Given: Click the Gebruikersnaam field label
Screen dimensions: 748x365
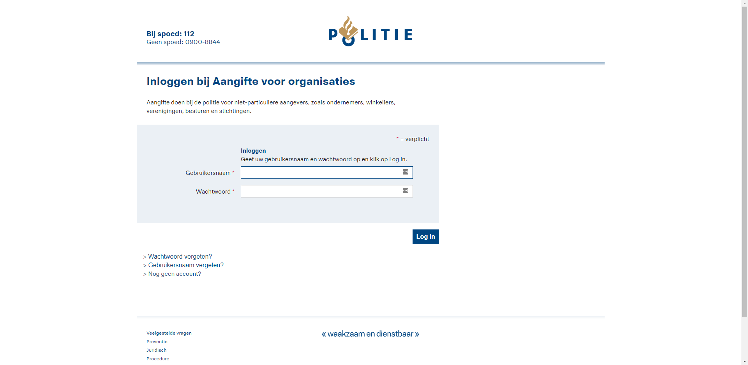Looking at the screenshot, I should tap(208, 173).
